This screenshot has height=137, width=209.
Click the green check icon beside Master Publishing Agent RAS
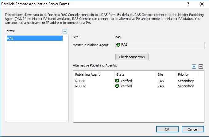(x=118, y=45)
